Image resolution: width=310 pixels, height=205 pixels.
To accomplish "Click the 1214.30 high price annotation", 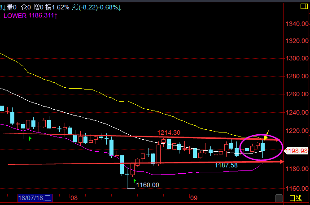I will point(169,132).
